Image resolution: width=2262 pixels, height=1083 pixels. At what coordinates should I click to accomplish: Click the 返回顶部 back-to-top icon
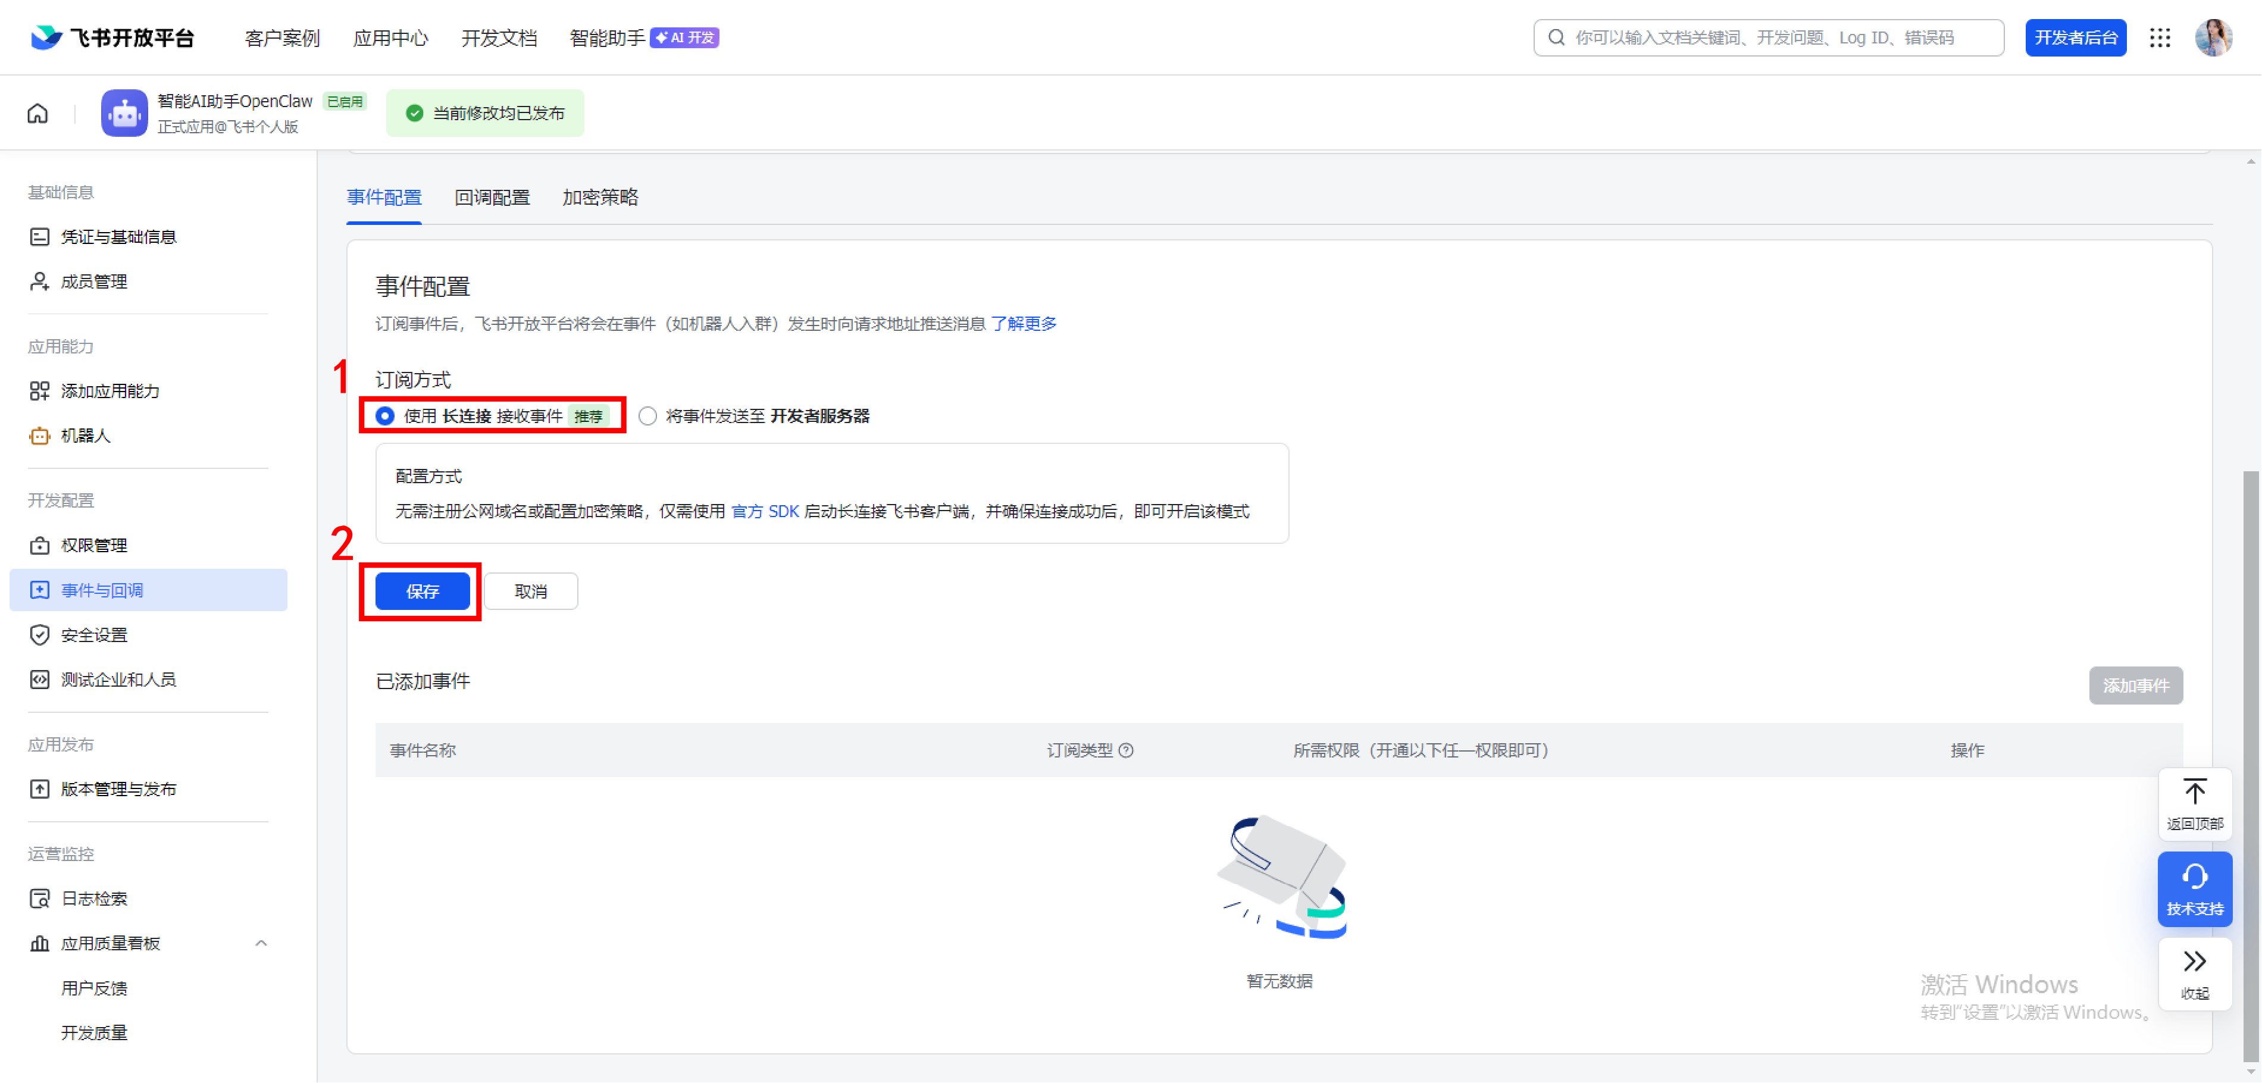pyautogui.click(x=2194, y=803)
